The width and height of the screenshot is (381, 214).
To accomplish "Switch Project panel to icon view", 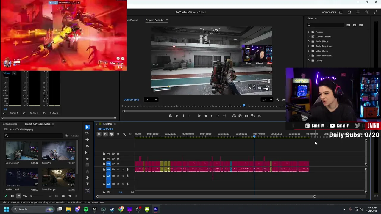I will 18,196.
